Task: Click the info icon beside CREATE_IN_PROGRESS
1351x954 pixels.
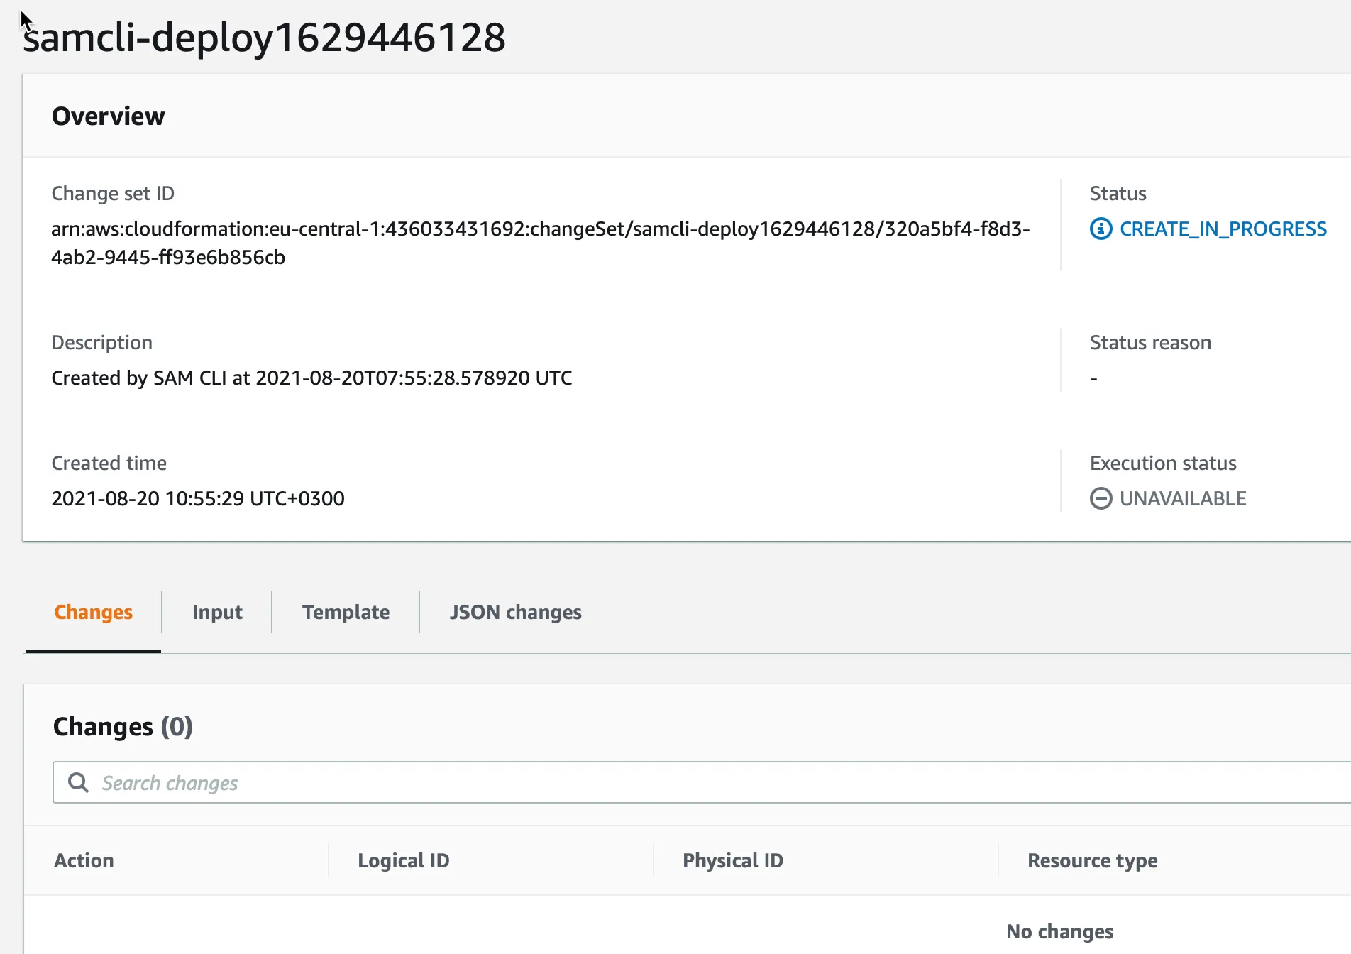Action: [1101, 229]
